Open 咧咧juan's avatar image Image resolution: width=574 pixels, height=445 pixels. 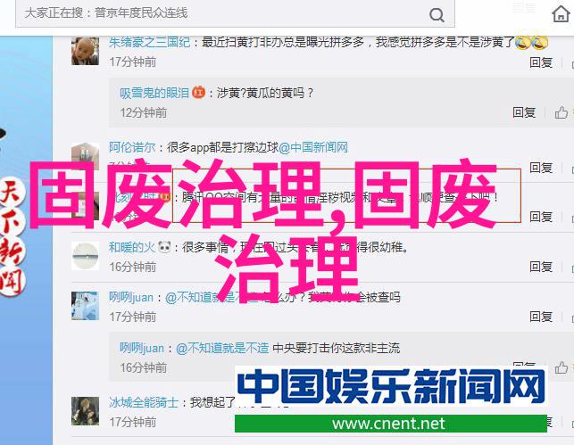point(85,306)
